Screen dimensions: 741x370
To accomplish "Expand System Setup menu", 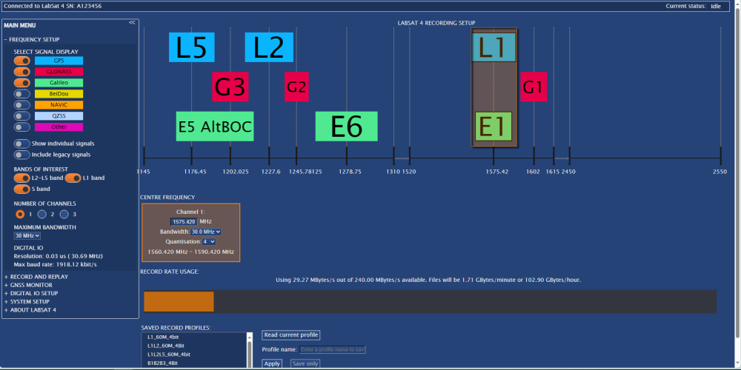I will (x=27, y=302).
